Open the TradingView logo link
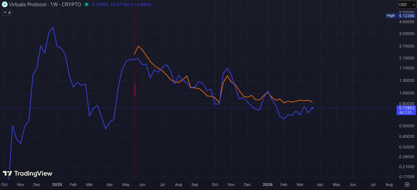This screenshot has width=417, height=190. point(27,173)
